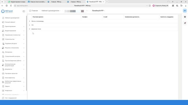Switch to the Озвучка текста онлайн browser tab
Viewport: 188px width, 105px height.
click(x=36, y=2)
